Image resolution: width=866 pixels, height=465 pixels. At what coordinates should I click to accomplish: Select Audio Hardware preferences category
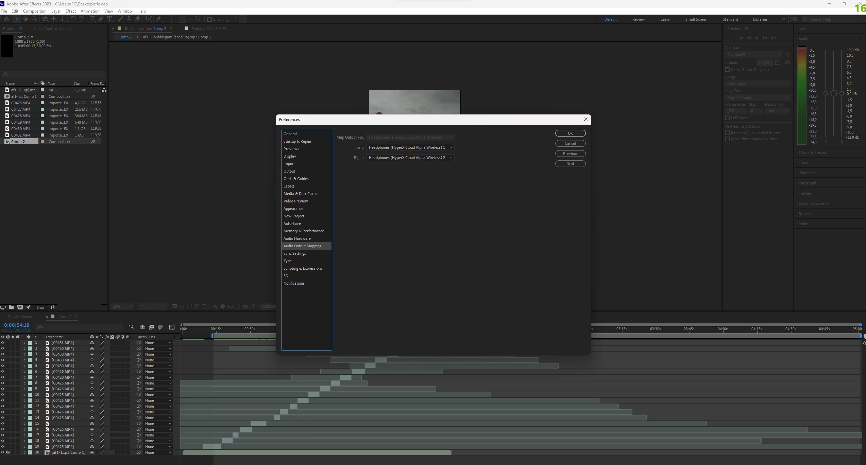pyautogui.click(x=297, y=238)
